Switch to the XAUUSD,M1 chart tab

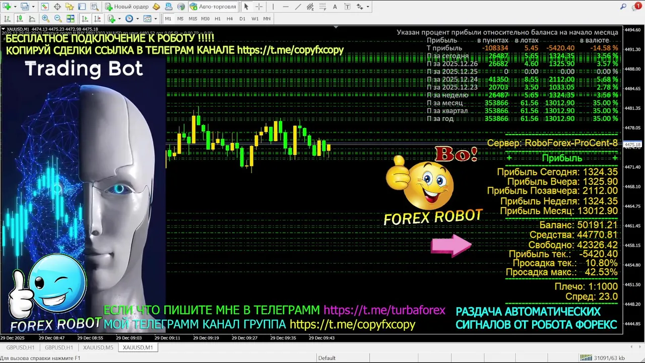(x=138, y=347)
